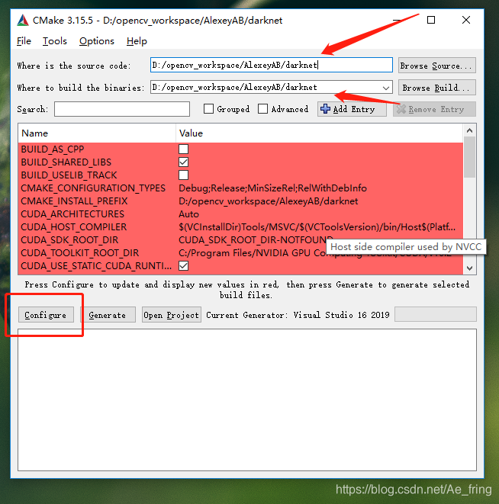This screenshot has width=499, height=504.
Task: Enable the Advanced checkbox
Action: pos(262,109)
